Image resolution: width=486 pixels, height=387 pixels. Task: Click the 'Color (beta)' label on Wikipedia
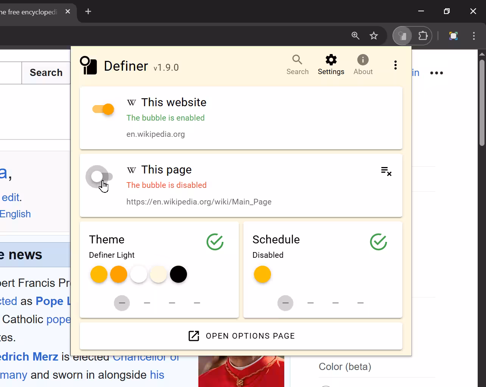[x=345, y=367]
